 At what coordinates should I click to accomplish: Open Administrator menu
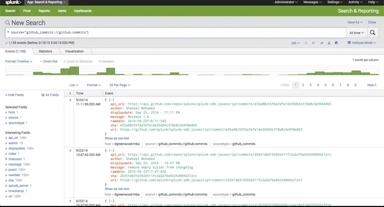coord(286,2)
